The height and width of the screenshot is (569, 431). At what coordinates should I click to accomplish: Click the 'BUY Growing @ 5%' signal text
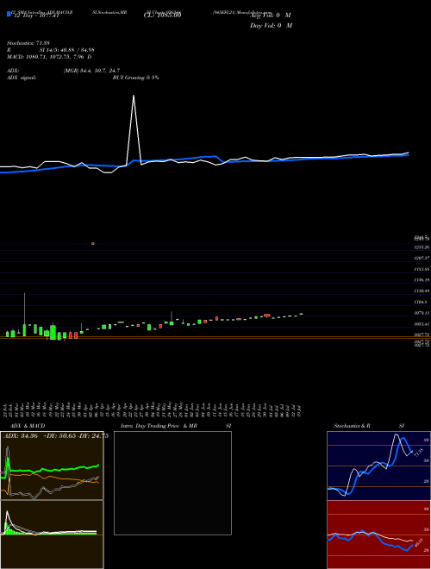coord(135,78)
